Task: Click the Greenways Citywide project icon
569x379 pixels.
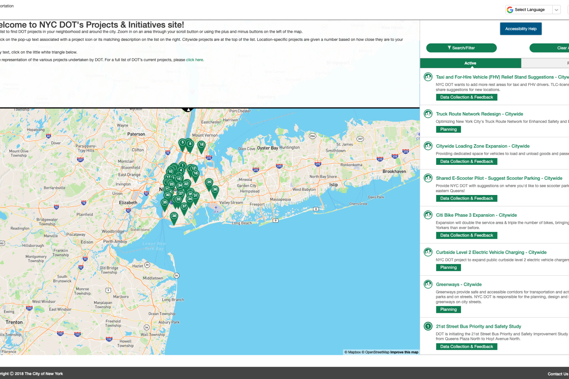Action: tap(428, 284)
